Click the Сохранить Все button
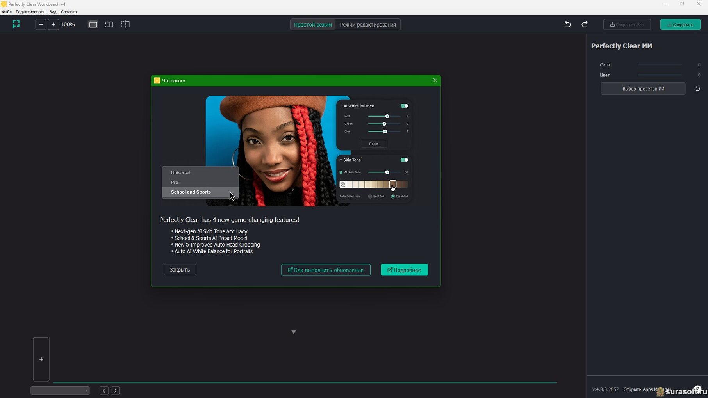This screenshot has width=708, height=398. (x=627, y=25)
